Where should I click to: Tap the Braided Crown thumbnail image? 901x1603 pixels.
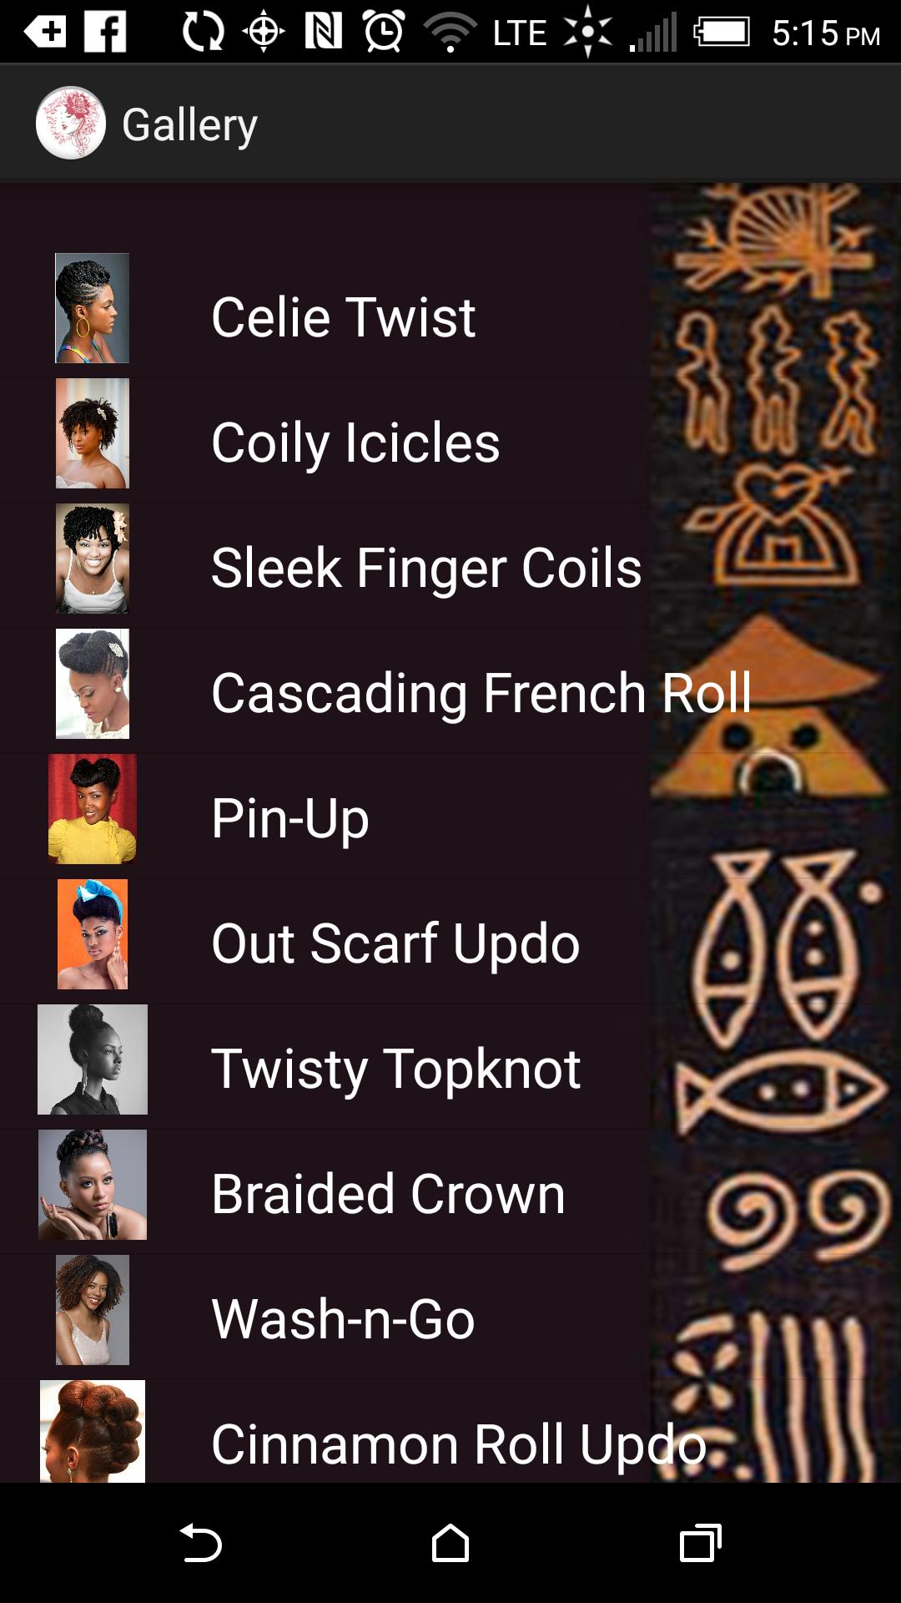tap(93, 1185)
